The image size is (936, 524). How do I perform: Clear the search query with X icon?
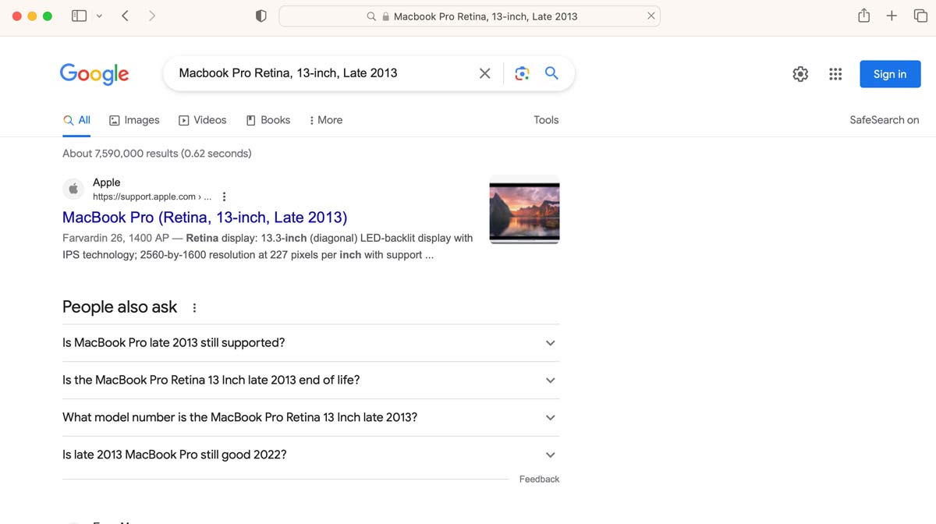coord(484,73)
